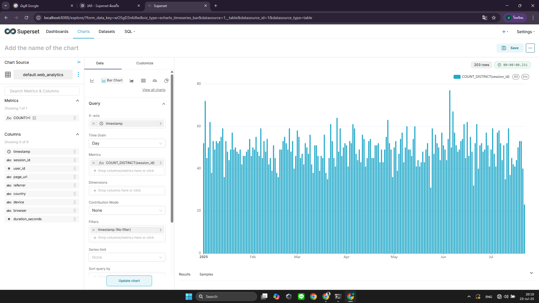Toggle COUNT_DISTINCT(session_id) legend series visibility
Image resolution: width=539 pixels, height=303 pixels.
(x=485, y=76)
